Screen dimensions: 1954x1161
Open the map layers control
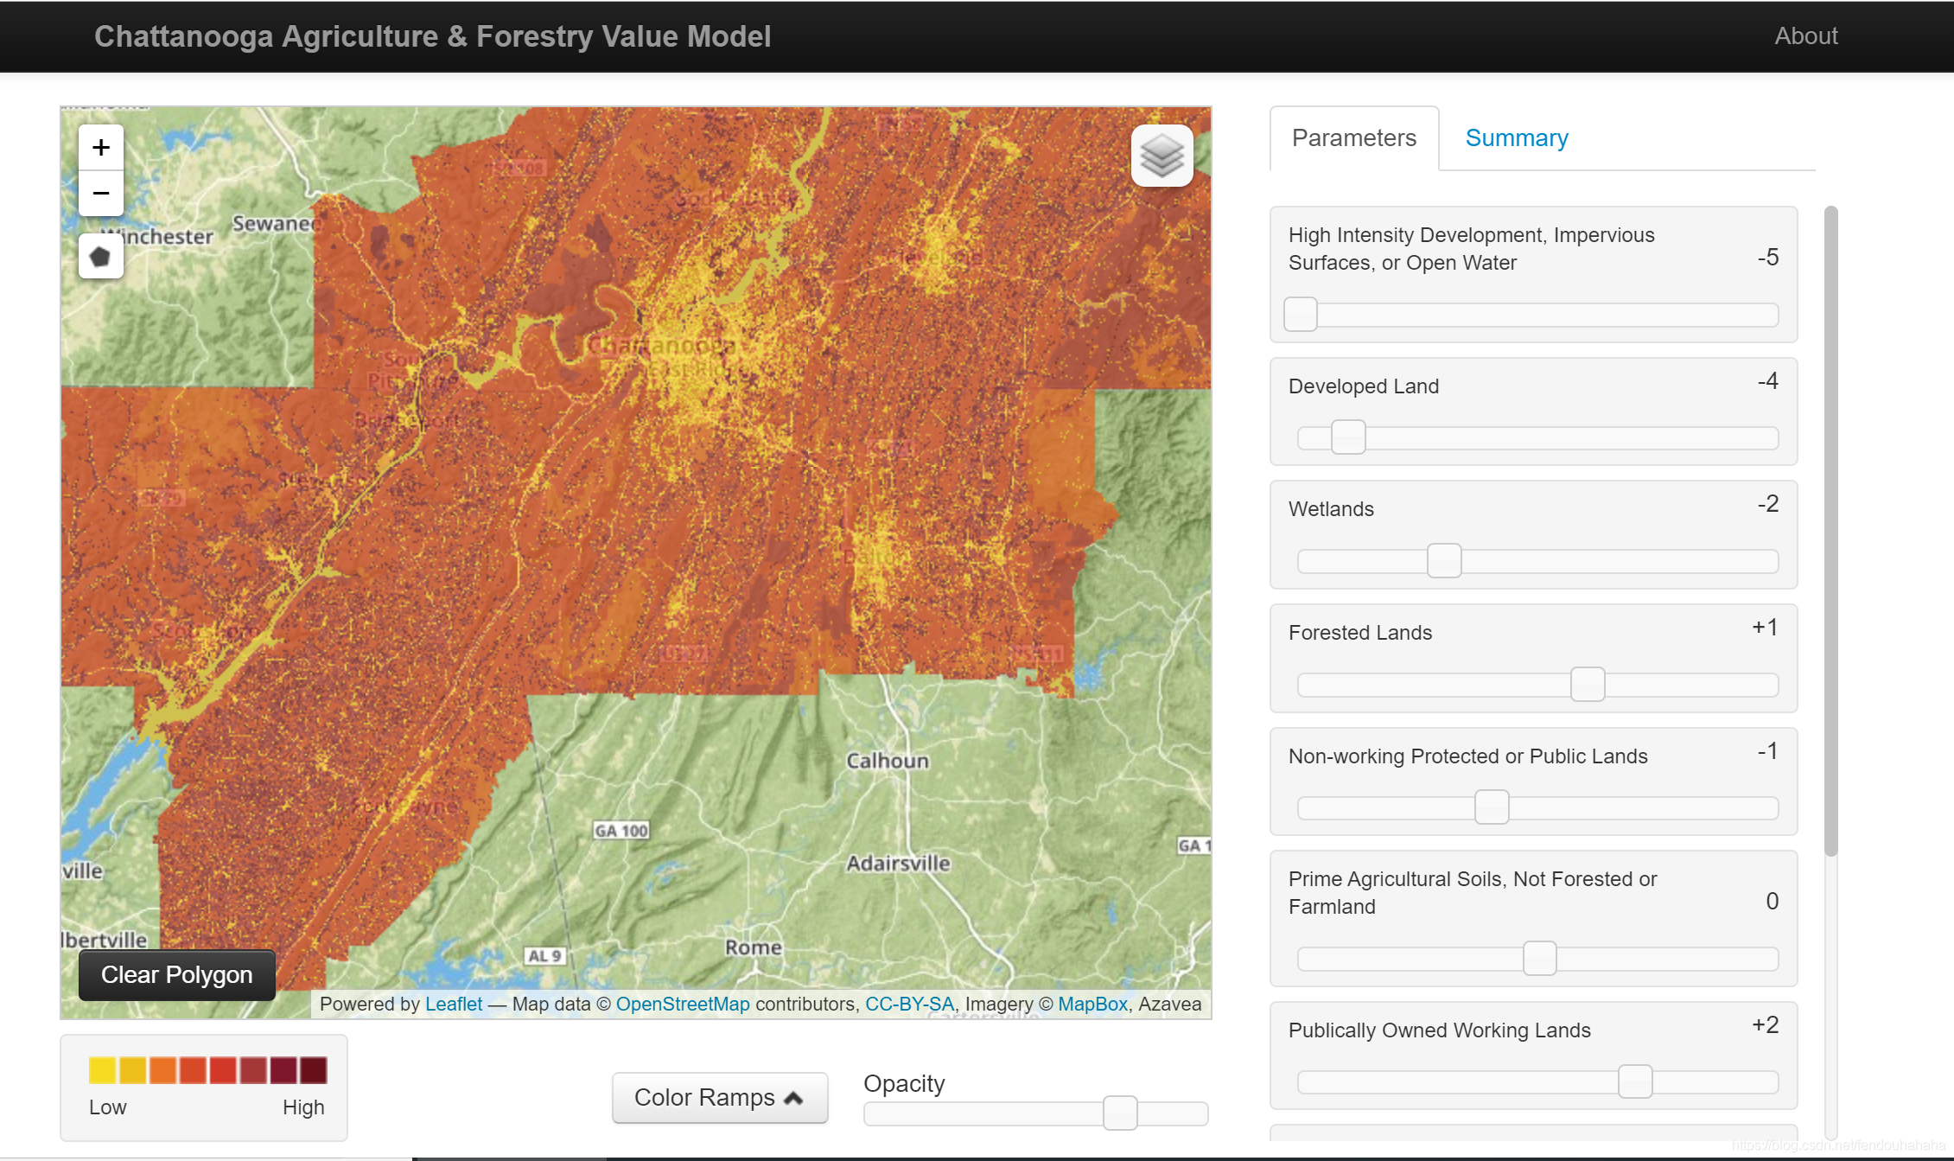pyautogui.click(x=1162, y=156)
